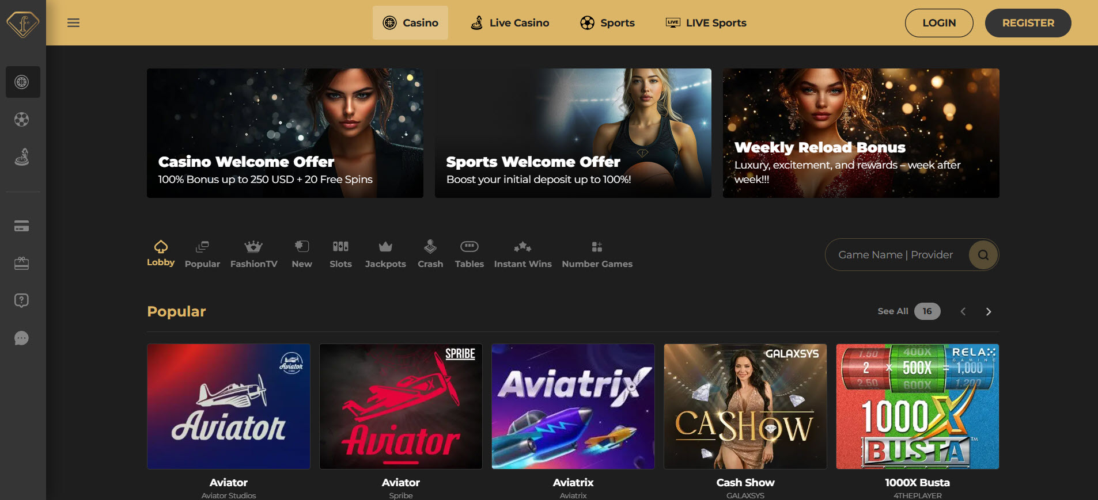Open the sidebar credit card icon
Viewport: 1098px width, 500px height.
22,226
